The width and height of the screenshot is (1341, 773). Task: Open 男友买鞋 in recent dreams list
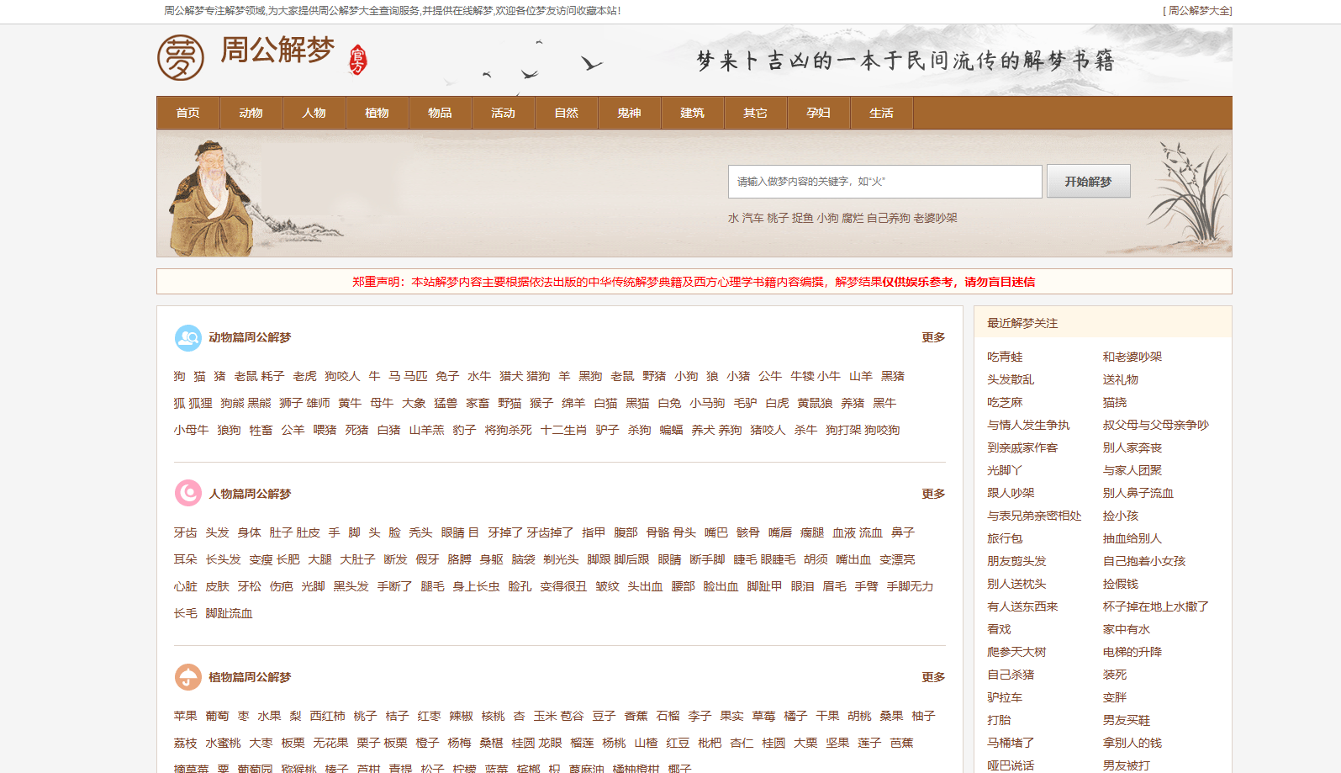1127,720
